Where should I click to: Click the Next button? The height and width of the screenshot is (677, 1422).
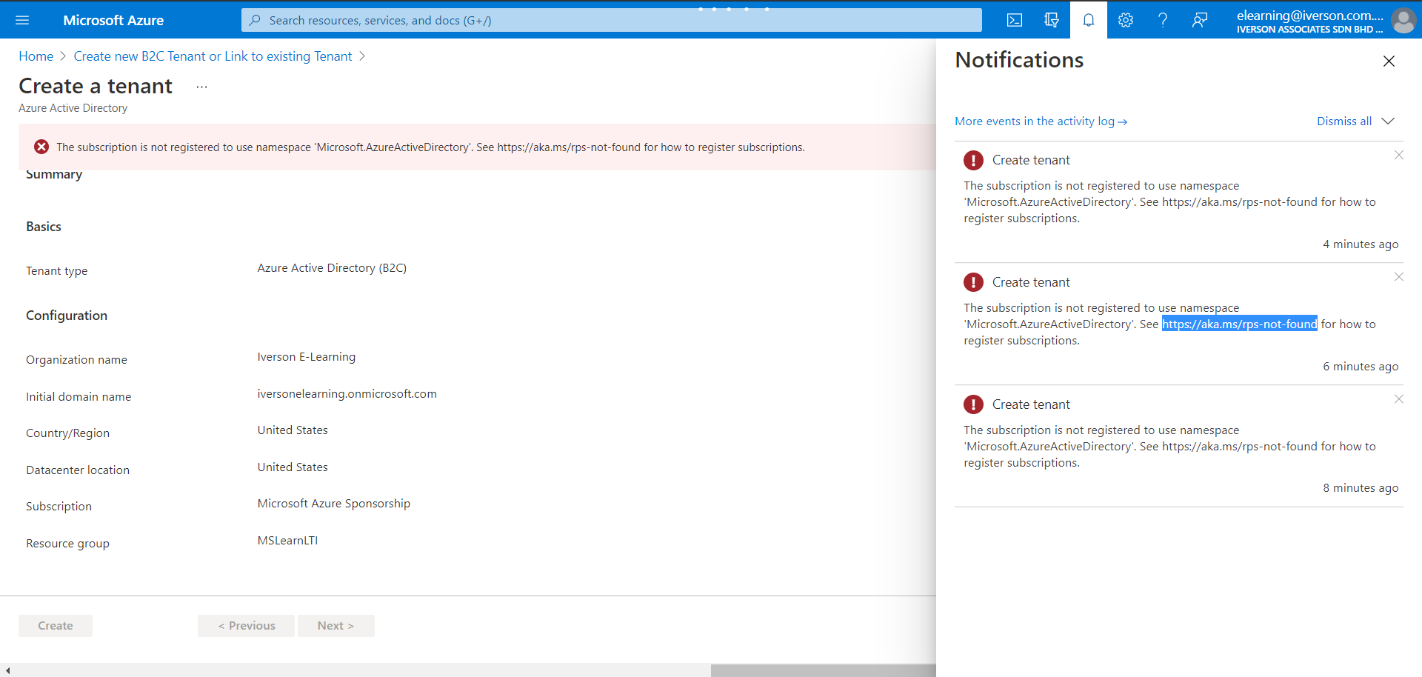(336, 625)
